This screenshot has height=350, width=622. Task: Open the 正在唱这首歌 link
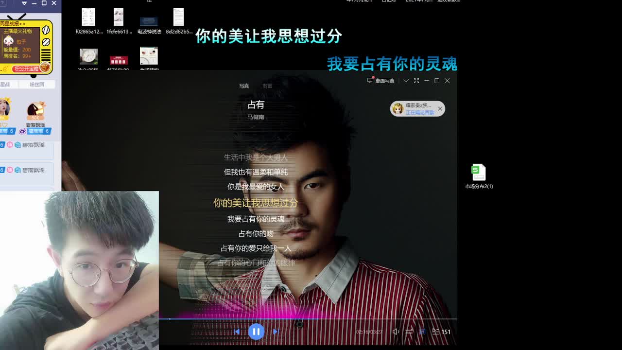[420, 112]
